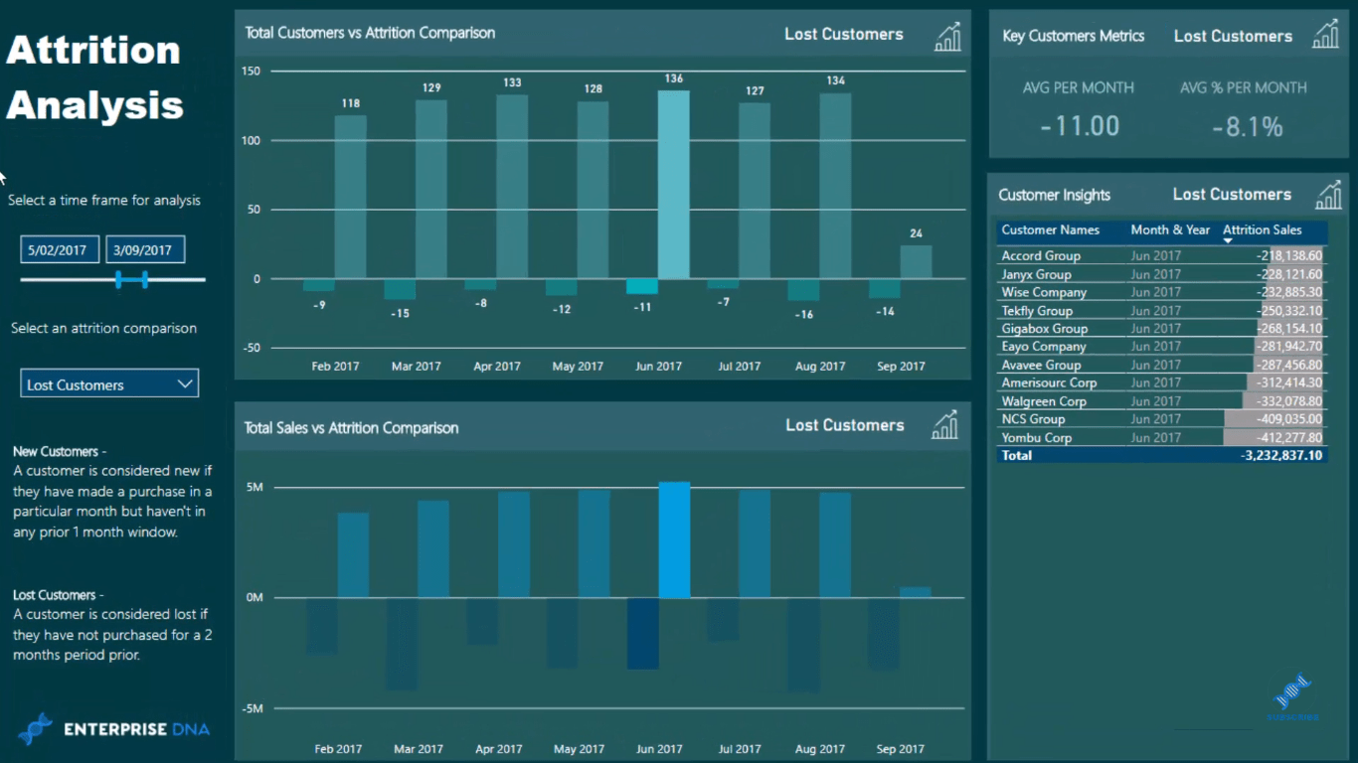Select the Jun 2017 negative attrition sales bar

(642, 633)
